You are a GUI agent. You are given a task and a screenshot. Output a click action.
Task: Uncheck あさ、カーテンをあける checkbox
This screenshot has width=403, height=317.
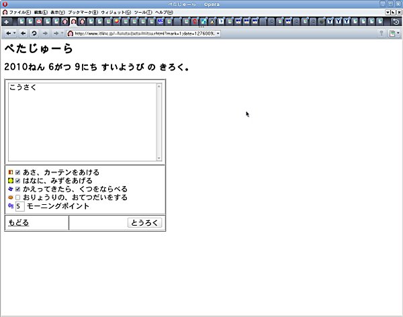18,173
